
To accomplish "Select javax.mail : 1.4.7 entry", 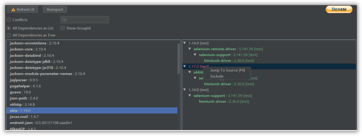I will click(92, 117).
